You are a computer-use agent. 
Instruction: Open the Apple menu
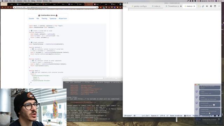(2, 1)
